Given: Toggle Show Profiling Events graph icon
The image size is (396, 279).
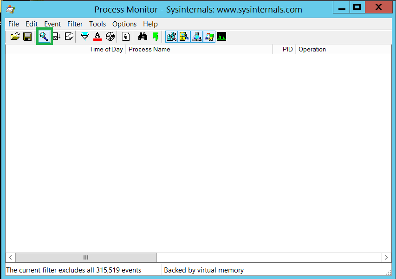Looking at the screenshot, I should (x=221, y=37).
